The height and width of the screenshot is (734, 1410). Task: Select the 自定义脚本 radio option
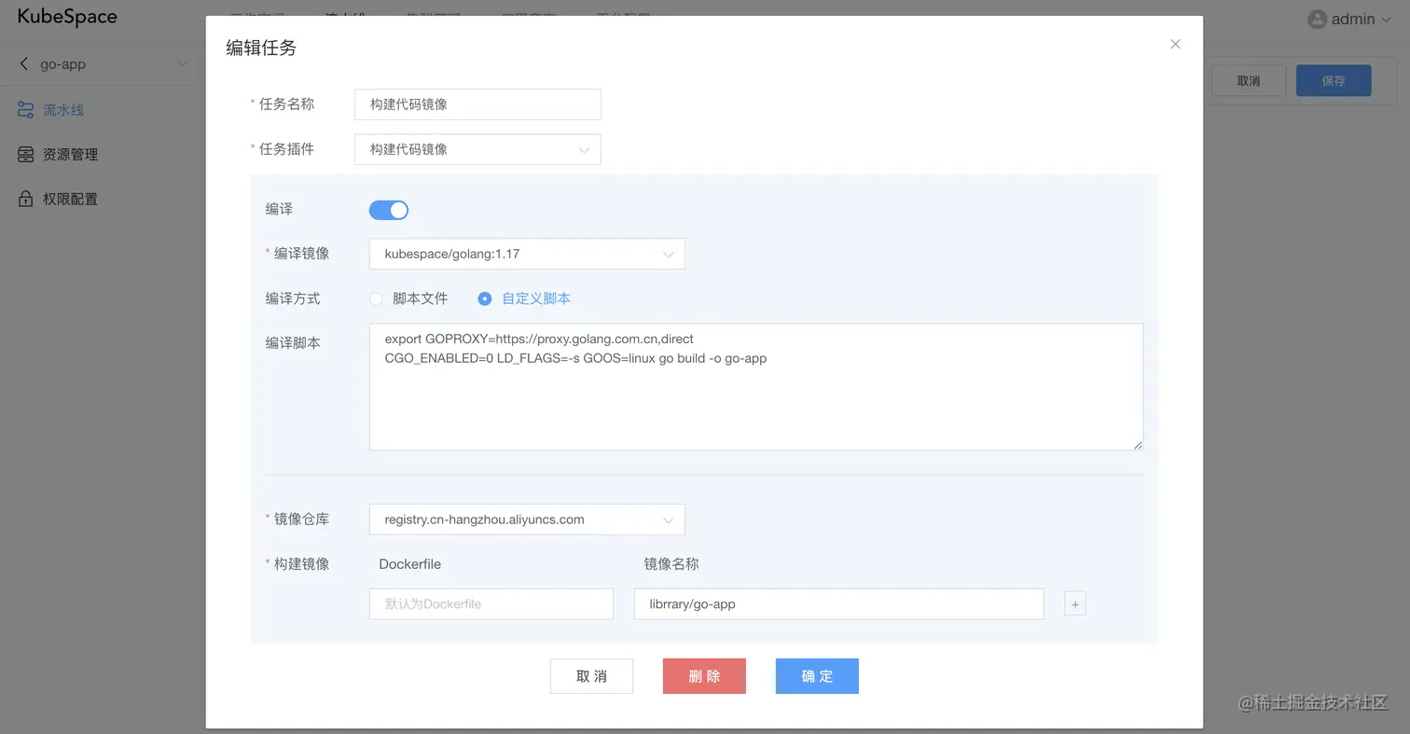point(485,298)
